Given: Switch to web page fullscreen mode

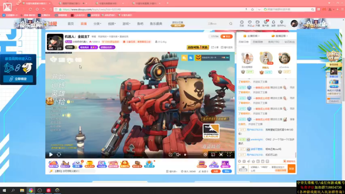Looking at the screenshot, I should coord(221,155).
